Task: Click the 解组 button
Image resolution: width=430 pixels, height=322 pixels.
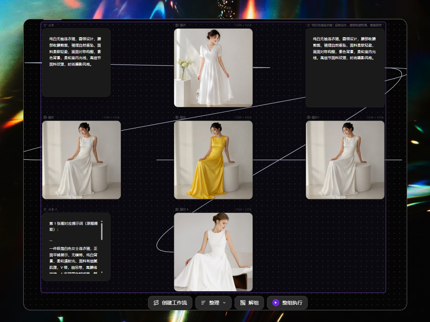Action: point(249,303)
